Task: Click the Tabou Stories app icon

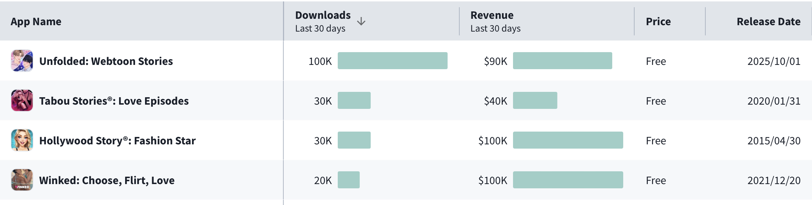Action: pyautogui.click(x=22, y=101)
